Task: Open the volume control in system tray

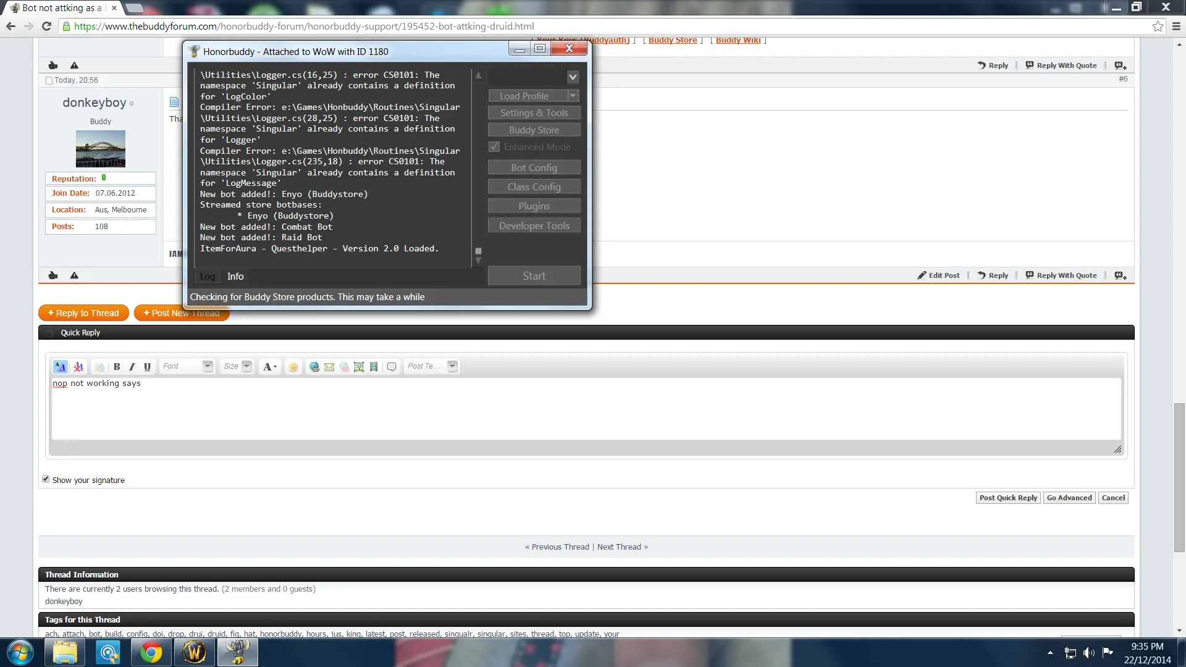Action: [1089, 653]
